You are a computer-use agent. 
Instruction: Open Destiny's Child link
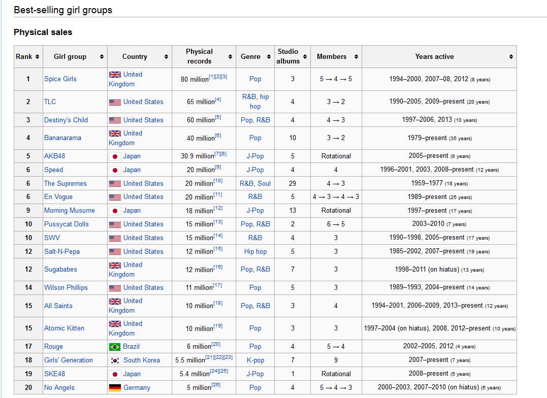pos(66,120)
